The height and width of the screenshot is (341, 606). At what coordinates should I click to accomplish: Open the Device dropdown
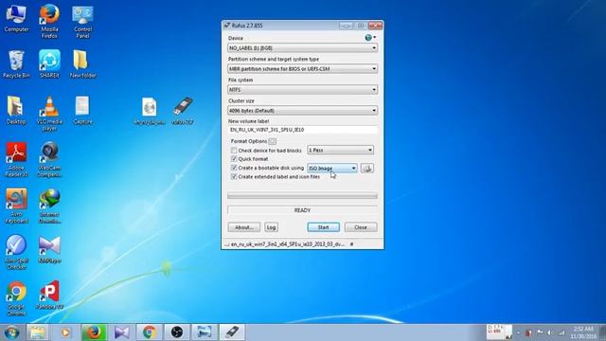click(x=303, y=48)
